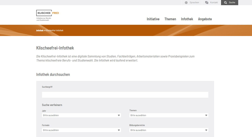
Task: Click the Infothek breadcrumb link
Action: (x=40, y=31)
